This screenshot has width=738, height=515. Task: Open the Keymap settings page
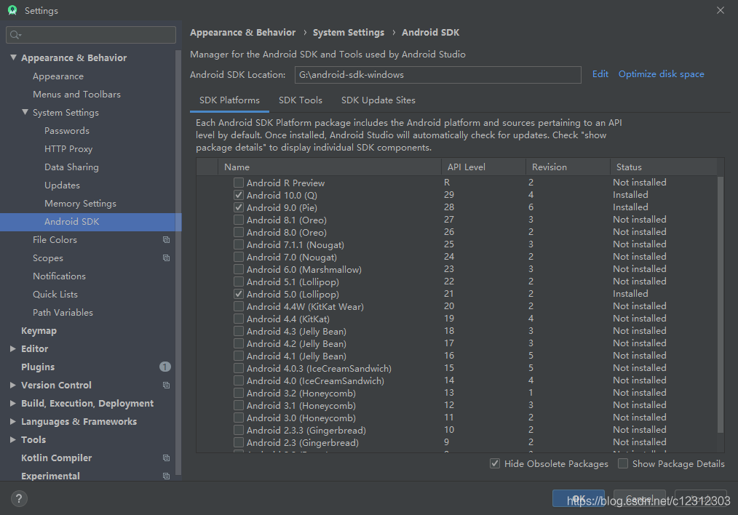tap(39, 331)
